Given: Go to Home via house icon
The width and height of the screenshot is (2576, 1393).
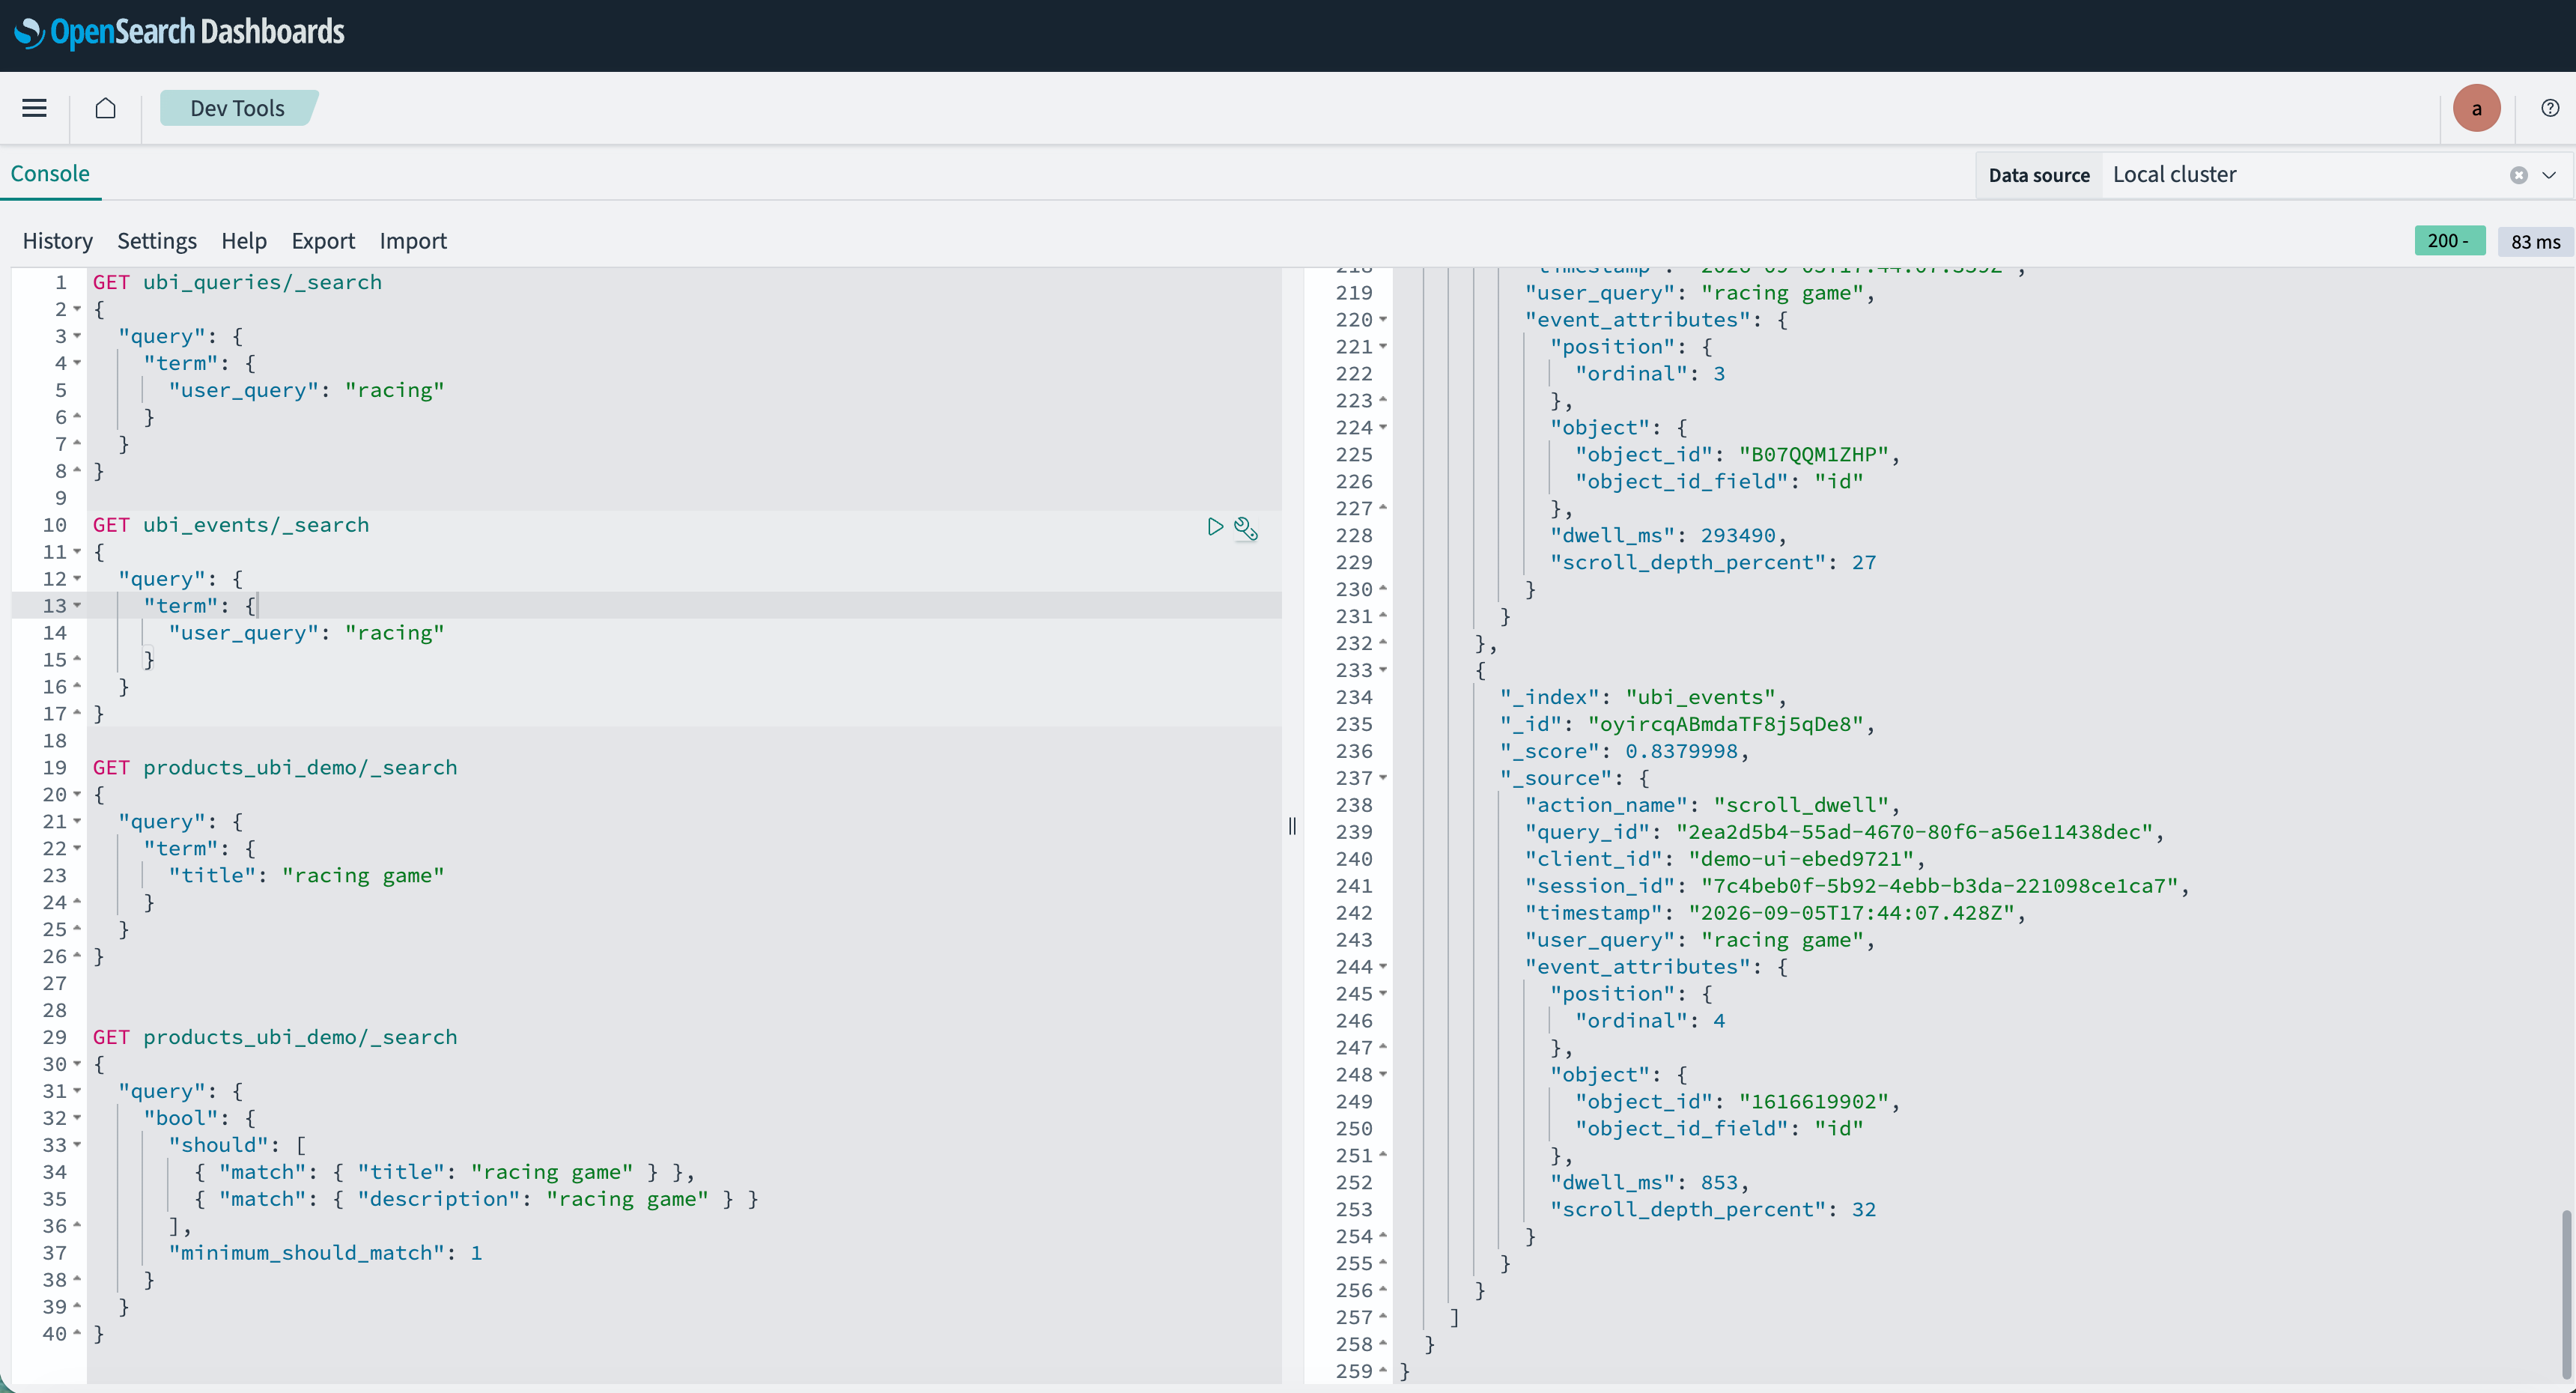Looking at the screenshot, I should 105,108.
